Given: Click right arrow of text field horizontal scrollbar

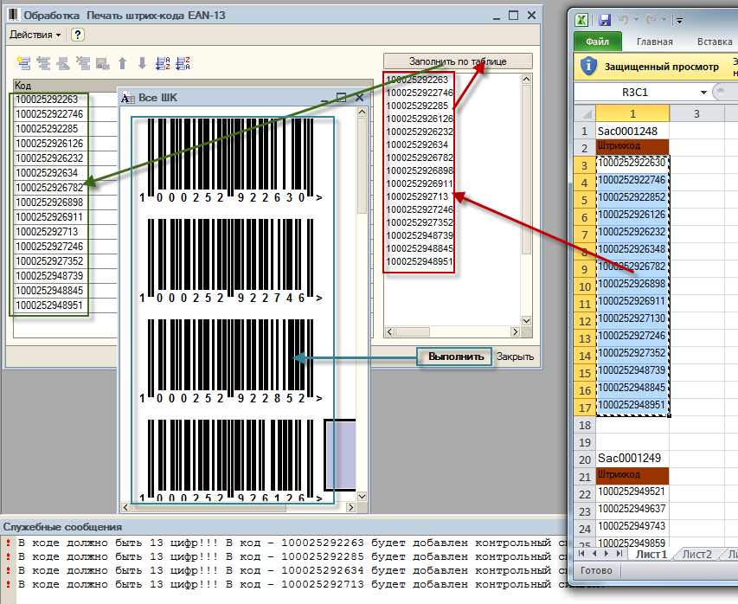Looking at the screenshot, I should (x=516, y=332).
